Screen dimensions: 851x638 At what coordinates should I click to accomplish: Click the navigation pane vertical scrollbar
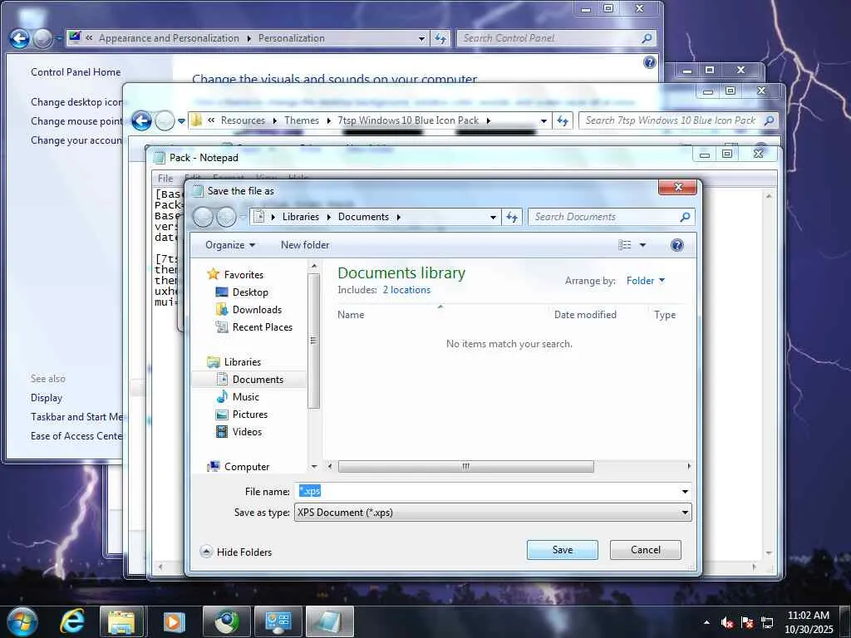pos(313,340)
